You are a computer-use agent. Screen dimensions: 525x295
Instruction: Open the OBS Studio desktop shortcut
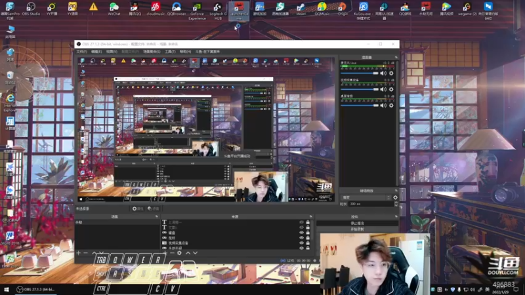[31, 9]
